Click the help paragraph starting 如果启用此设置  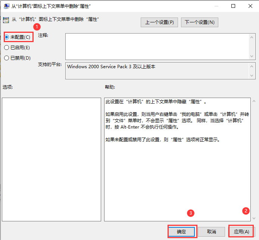coord(177,121)
